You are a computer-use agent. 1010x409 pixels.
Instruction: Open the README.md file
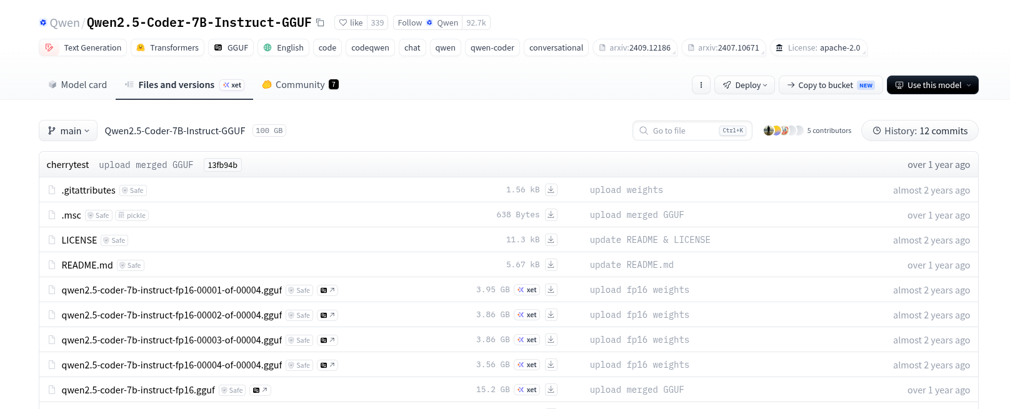coord(87,265)
